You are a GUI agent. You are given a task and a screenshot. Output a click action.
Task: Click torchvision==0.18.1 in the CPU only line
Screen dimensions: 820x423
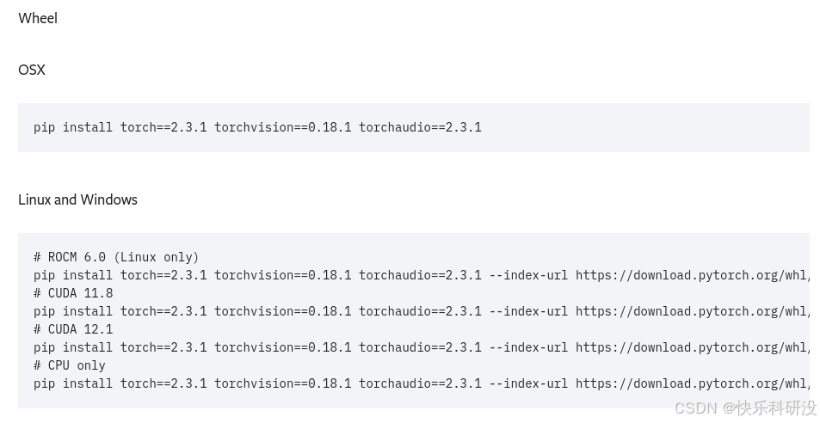(283, 383)
